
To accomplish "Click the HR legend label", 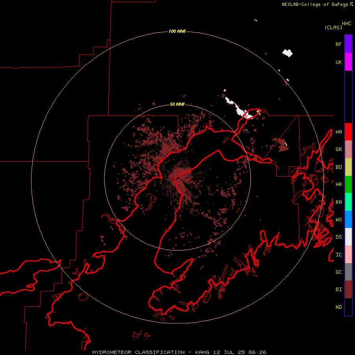I will pyautogui.click(x=338, y=185).
